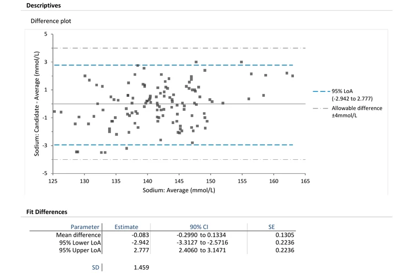Image resolution: width=414 pixels, height=274 pixels.
Task: Click the Difference plot title
Action: point(51,21)
